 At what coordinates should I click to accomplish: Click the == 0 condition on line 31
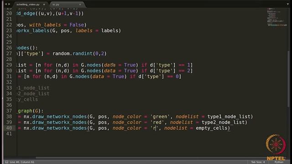pyautogui.click(x=173, y=77)
